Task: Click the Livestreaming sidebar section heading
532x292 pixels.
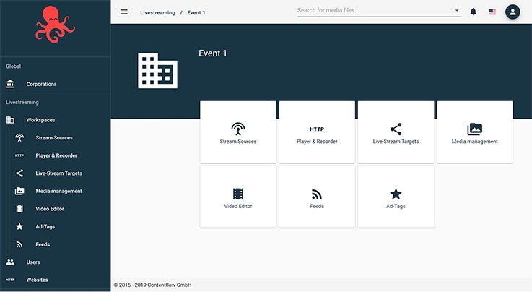Action: 22,102
